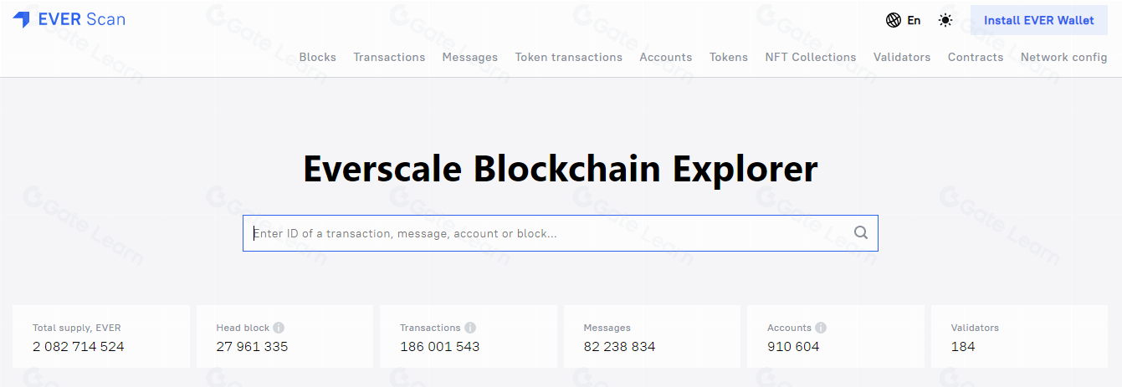This screenshot has height=387, width=1122.
Task: Click info icon next to Head block
Action: pos(279,328)
